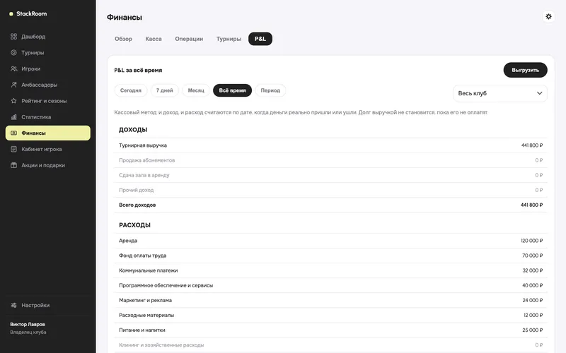
Task: Click the Игроки people icon in sidebar
Action: (x=13, y=68)
